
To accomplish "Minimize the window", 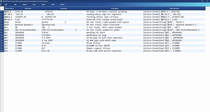I will click(x=197, y=1).
